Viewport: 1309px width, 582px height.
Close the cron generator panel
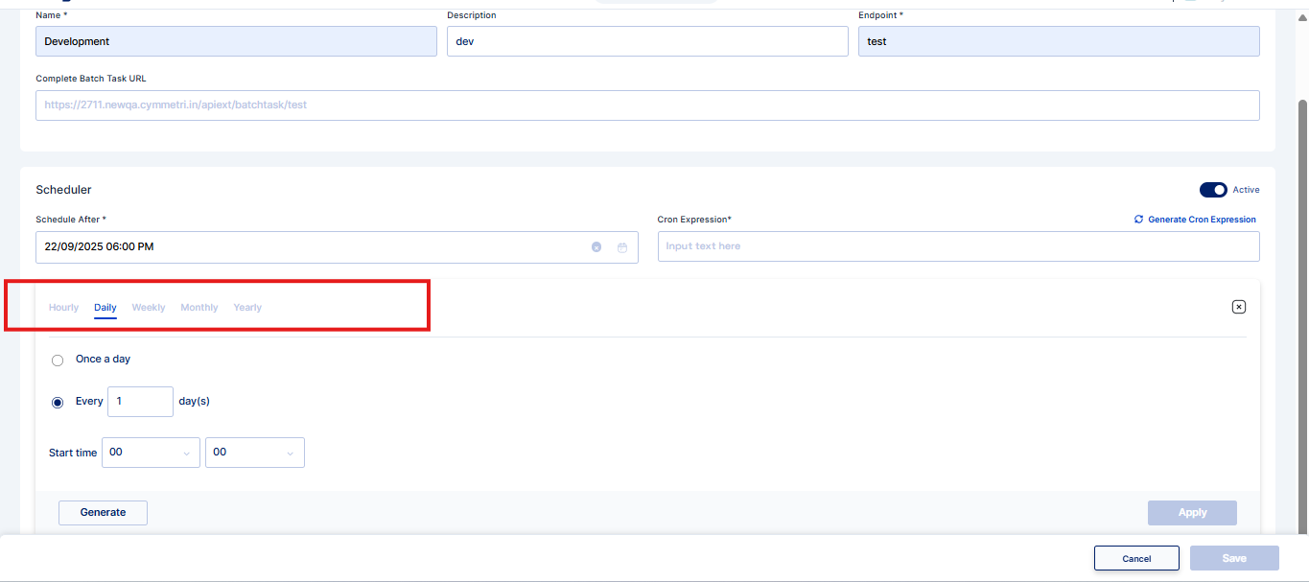(1238, 307)
